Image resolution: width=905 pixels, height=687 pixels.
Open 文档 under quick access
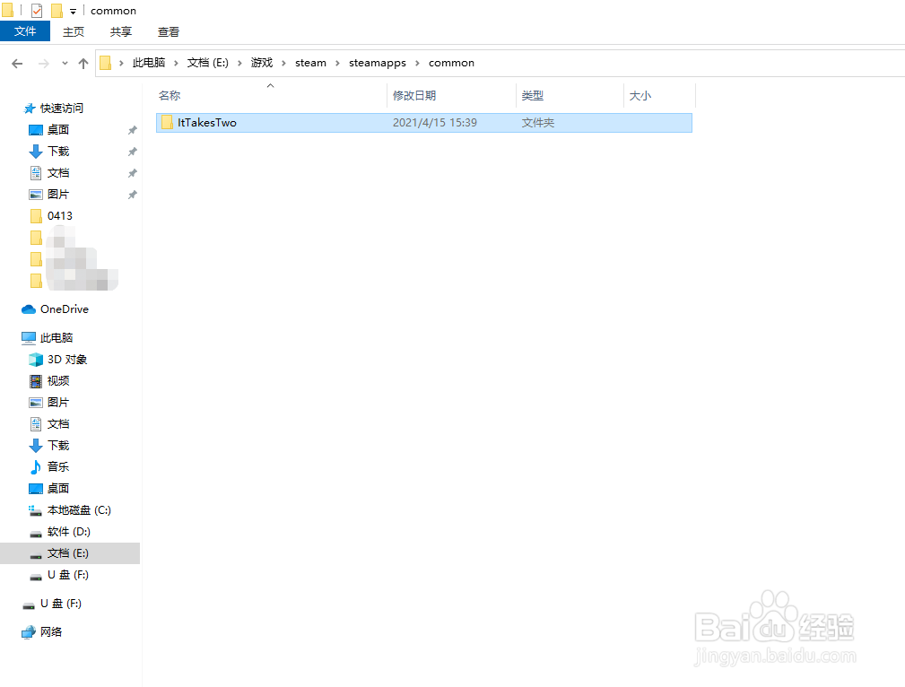pos(58,172)
